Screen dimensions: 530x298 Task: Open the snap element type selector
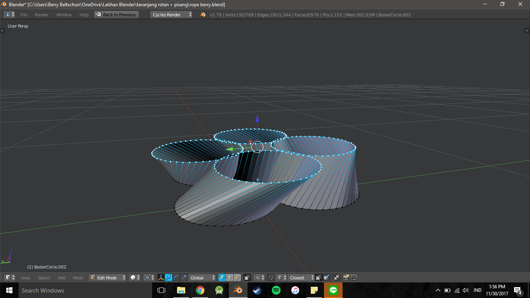coord(281,277)
